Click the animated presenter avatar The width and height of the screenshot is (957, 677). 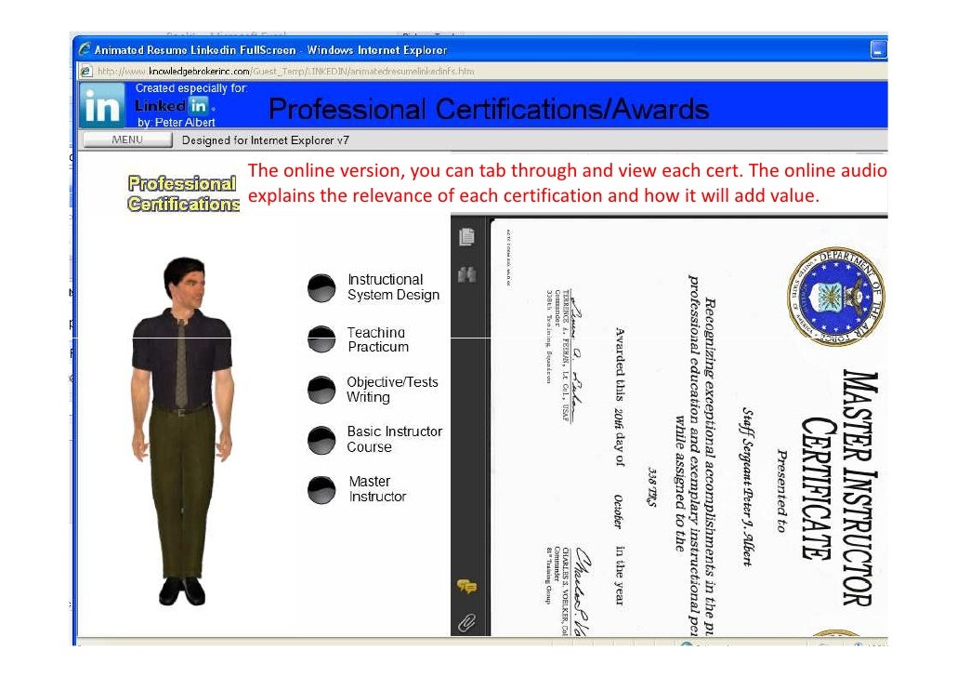click(182, 431)
